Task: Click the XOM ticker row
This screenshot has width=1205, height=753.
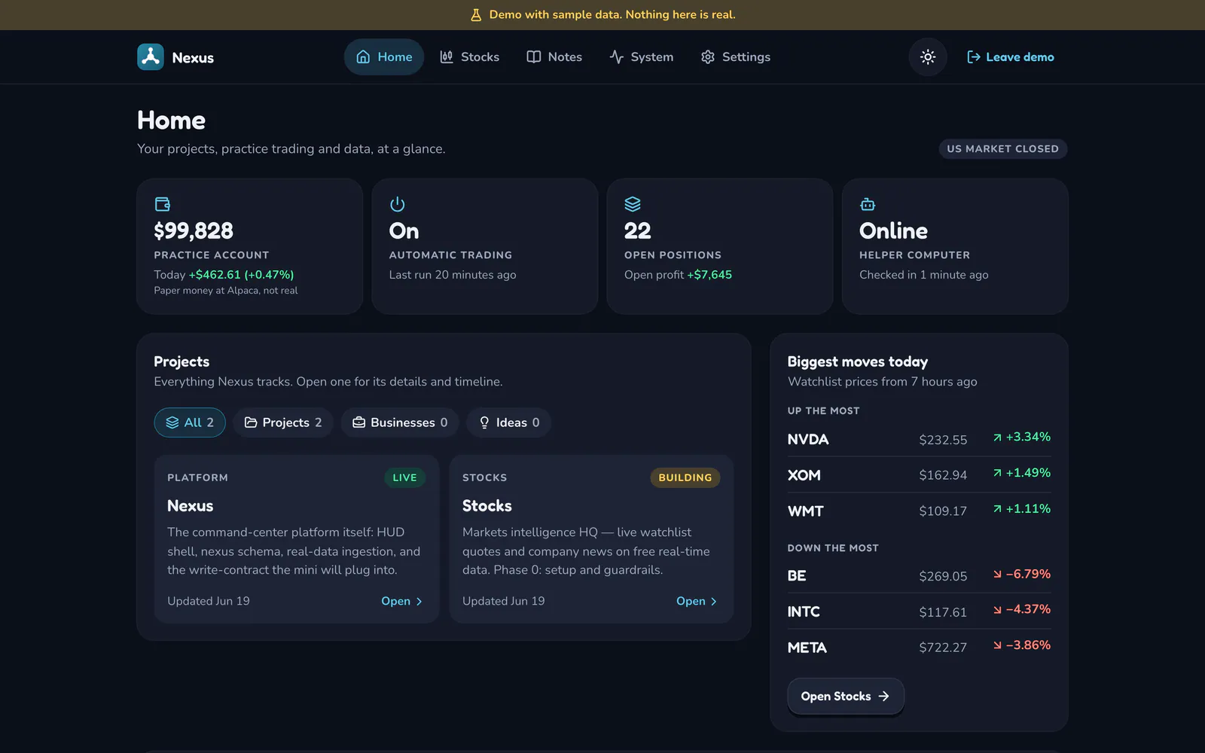Action: [x=919, y=475]
